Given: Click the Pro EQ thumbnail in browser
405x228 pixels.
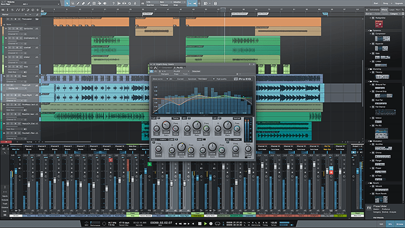Looking at the screenshot, I should coord(381,133).
